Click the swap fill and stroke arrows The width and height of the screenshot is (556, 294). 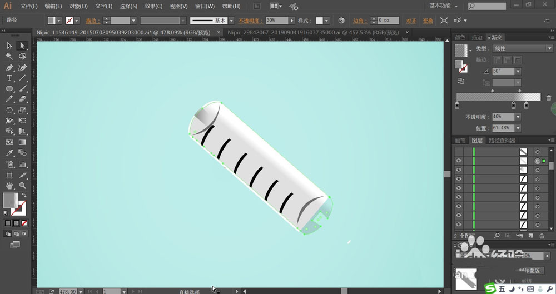coord(24,196)
